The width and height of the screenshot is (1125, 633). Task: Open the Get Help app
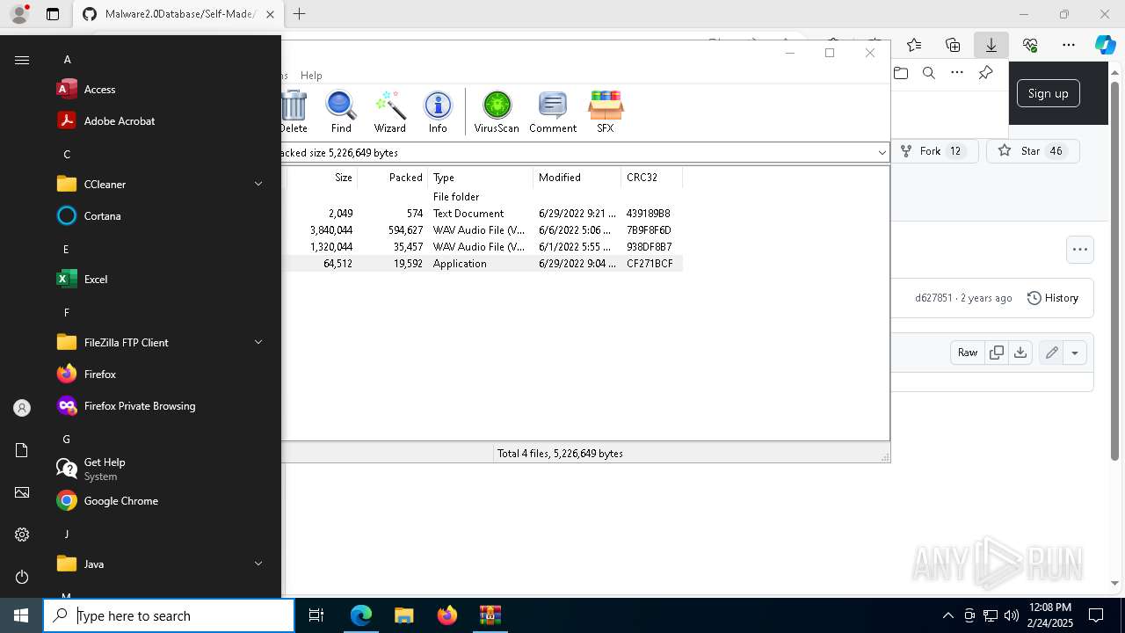(x=163, y=469)
